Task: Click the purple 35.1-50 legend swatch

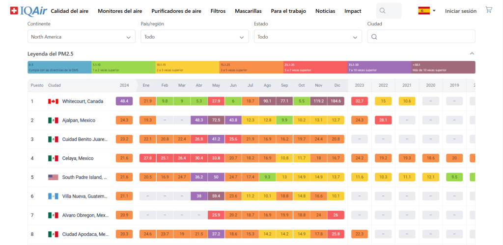Action: click(379, 67)
